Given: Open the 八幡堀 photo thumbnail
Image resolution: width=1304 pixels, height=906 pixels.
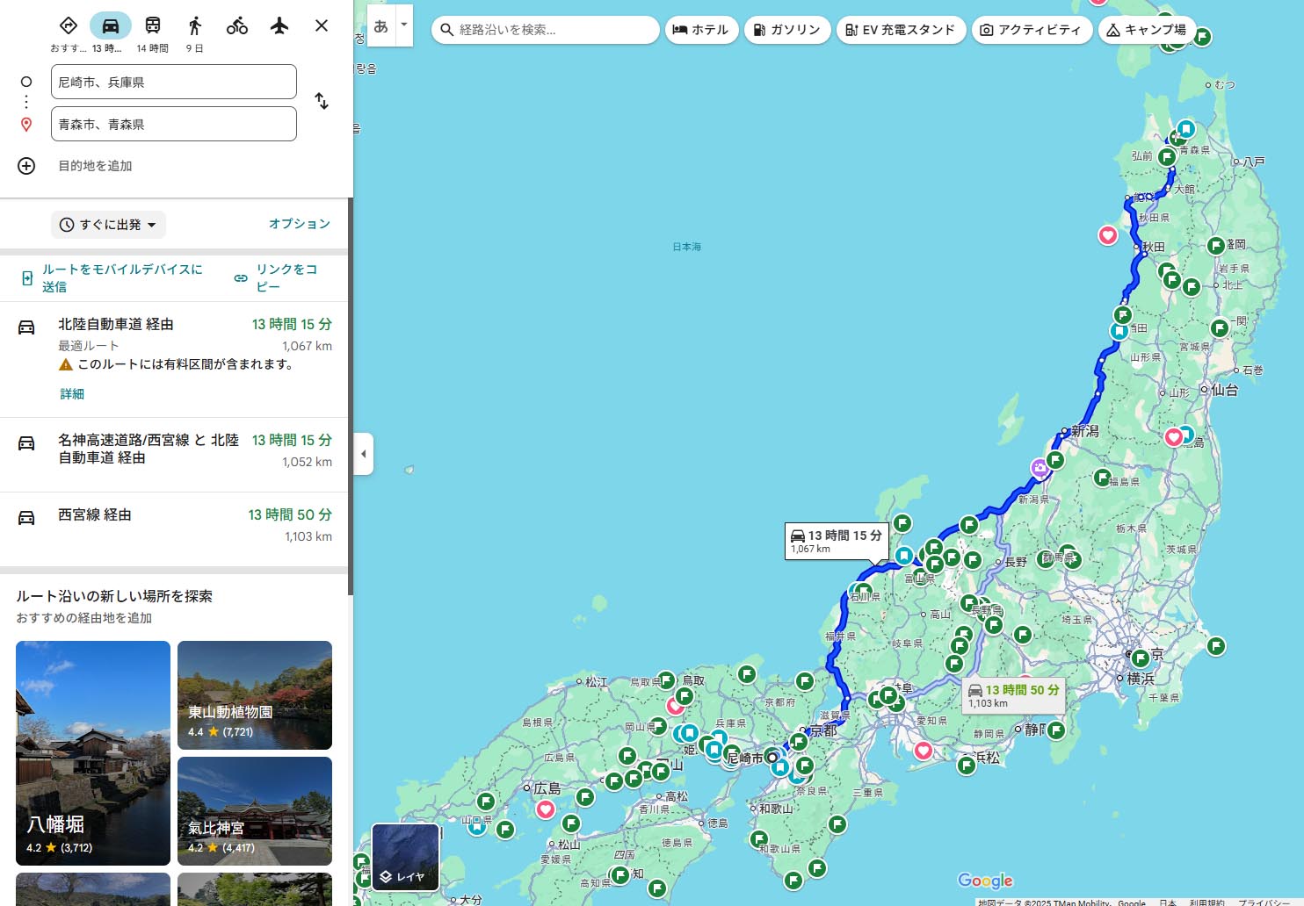Looking at the screenshot, I should 93,752.
